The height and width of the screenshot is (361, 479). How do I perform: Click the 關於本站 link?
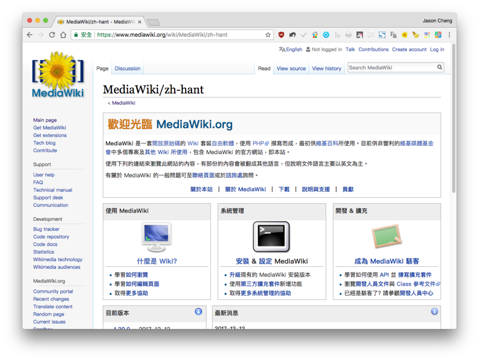[x=201, y=189]
